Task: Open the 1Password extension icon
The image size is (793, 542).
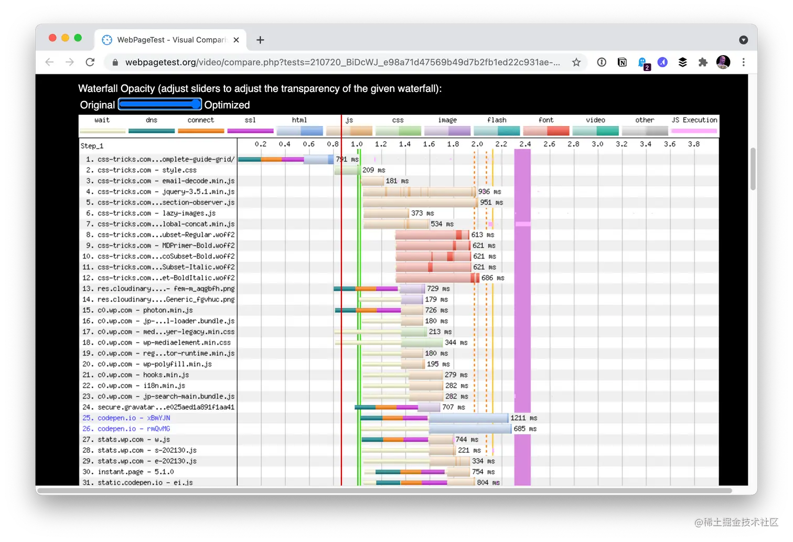Action: (602, 62)
